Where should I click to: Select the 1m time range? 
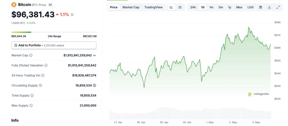[x=211, y=7]
